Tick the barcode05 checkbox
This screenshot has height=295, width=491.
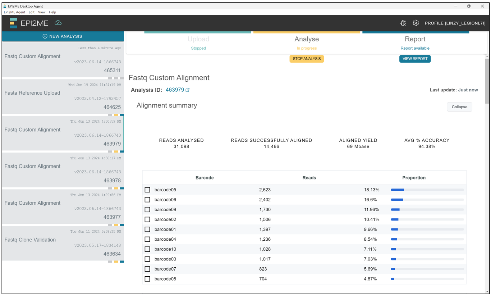pos(147,190)
